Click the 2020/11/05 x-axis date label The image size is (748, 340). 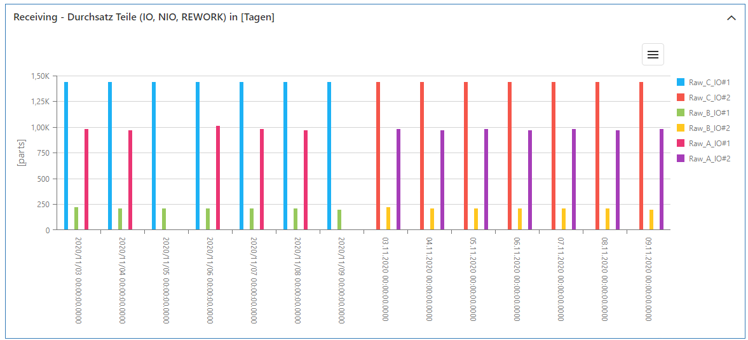click(166, 280)
